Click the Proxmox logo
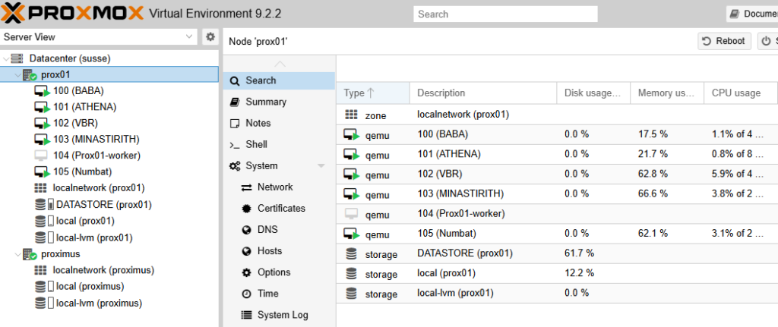 click(72, 13)
